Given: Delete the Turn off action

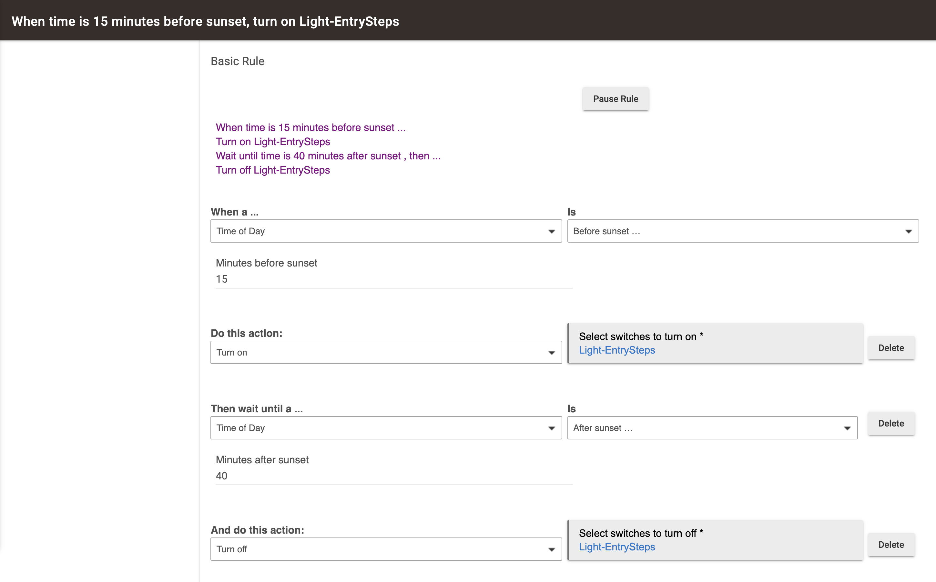Looking at the screenshot, I should click(891, 545).
